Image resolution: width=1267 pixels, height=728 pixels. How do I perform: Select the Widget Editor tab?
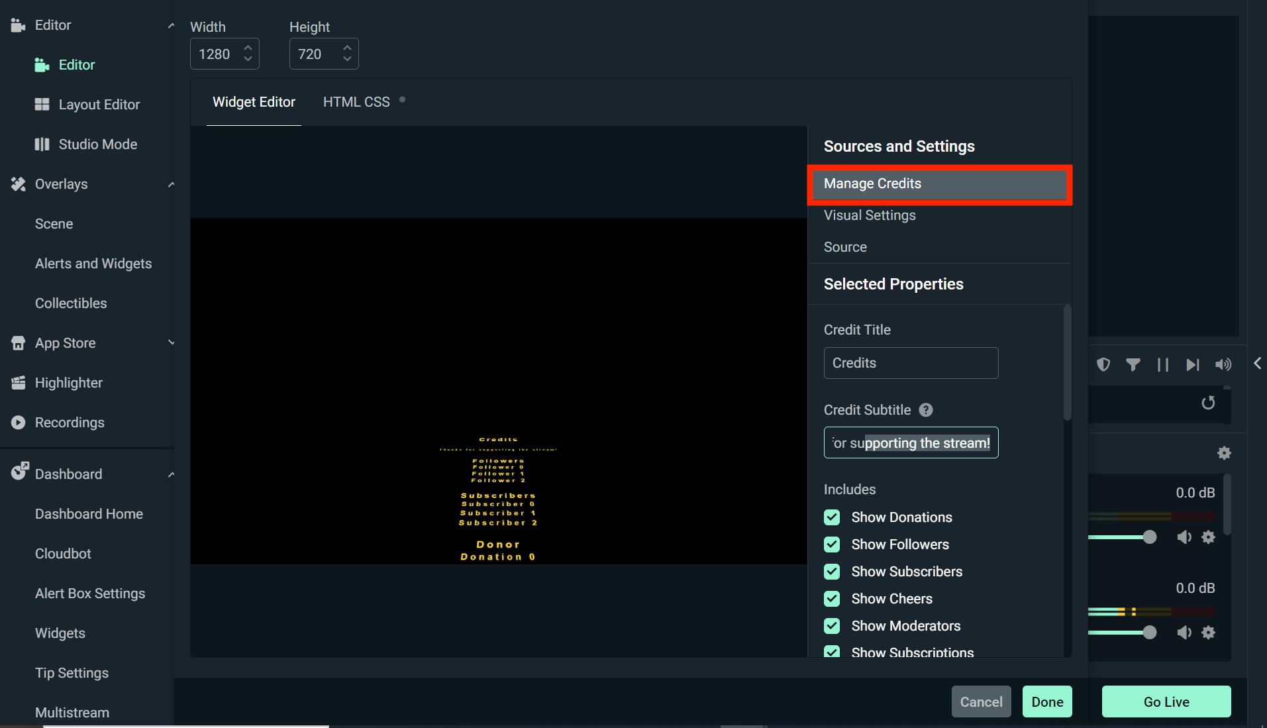[x=254, y=101]
